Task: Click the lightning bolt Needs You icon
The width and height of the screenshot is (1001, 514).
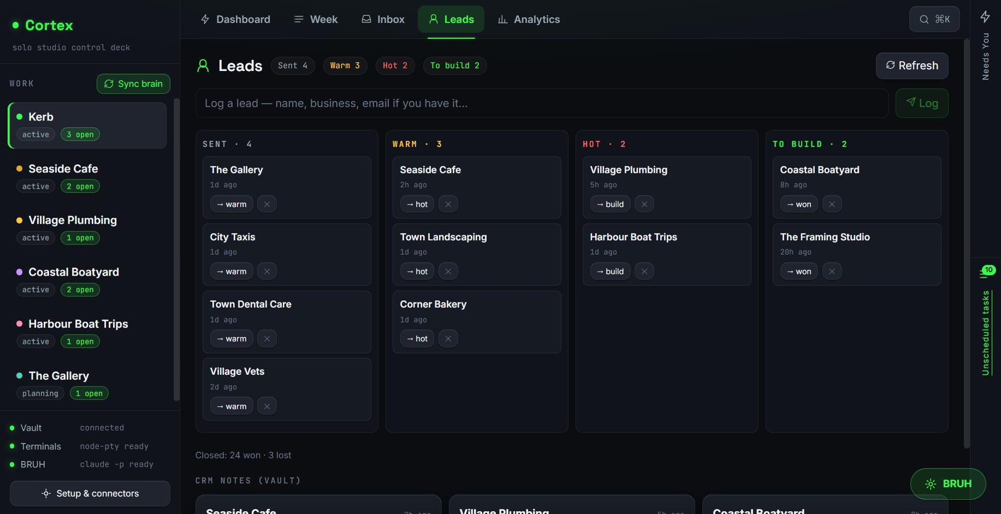Action: 985,16
